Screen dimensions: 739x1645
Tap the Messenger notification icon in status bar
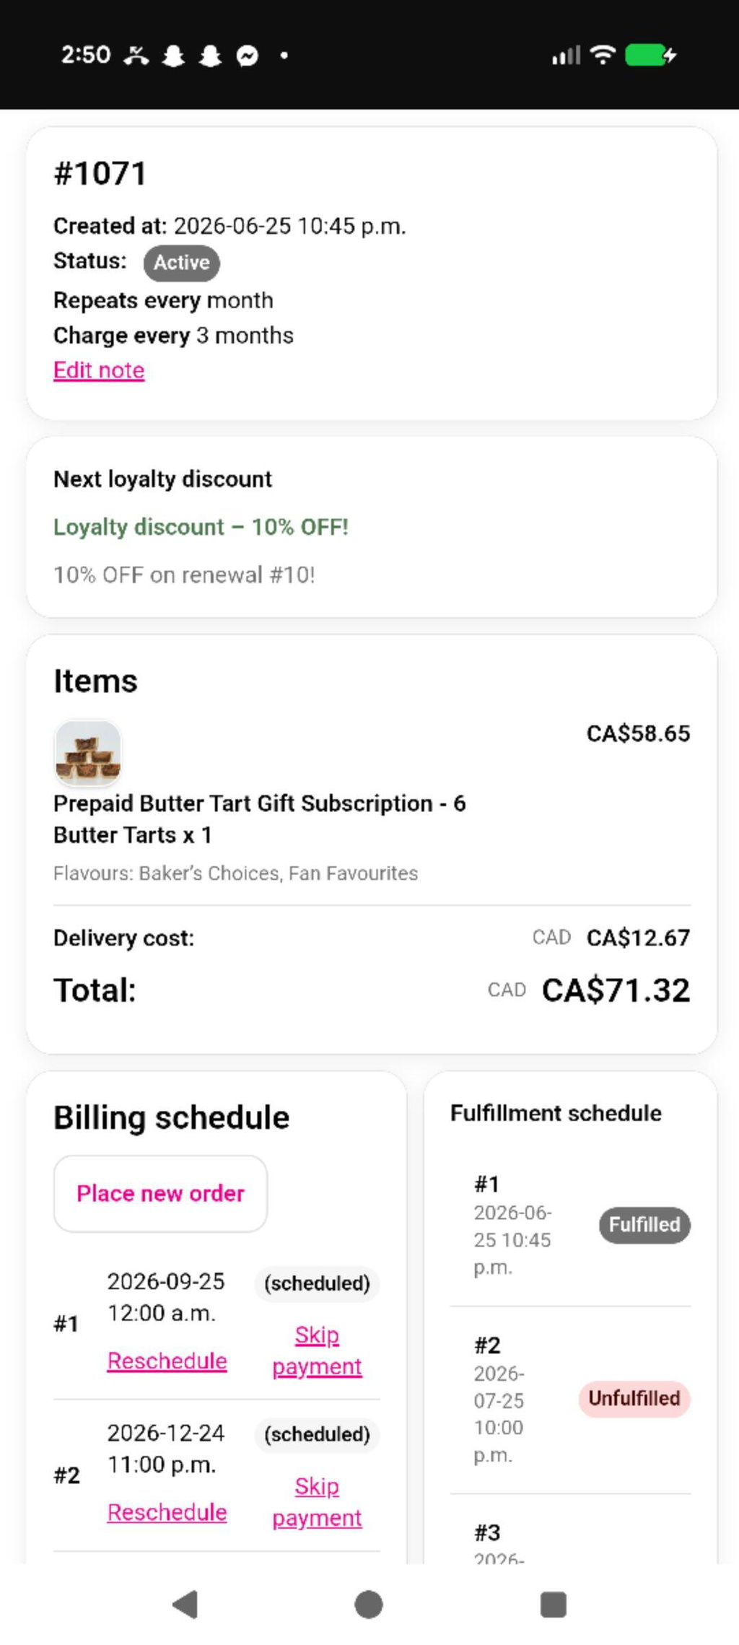click(248, 56)
